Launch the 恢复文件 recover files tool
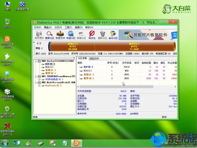 pyautogui.click(x=60, y=35)
